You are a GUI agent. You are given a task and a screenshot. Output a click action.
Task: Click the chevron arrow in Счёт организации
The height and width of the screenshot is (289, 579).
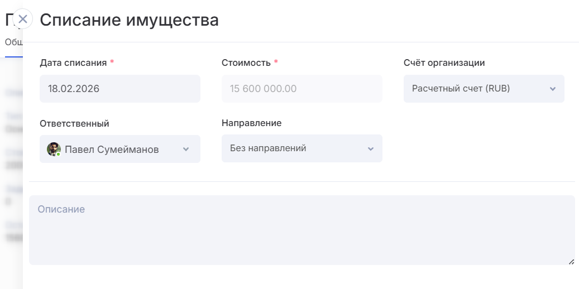552,89
